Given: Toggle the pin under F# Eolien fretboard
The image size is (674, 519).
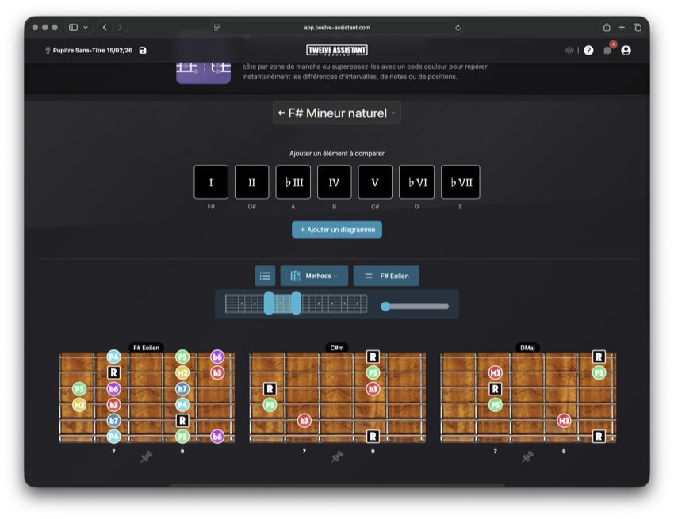Looking at the screenshot, I should tap(147, 456).
